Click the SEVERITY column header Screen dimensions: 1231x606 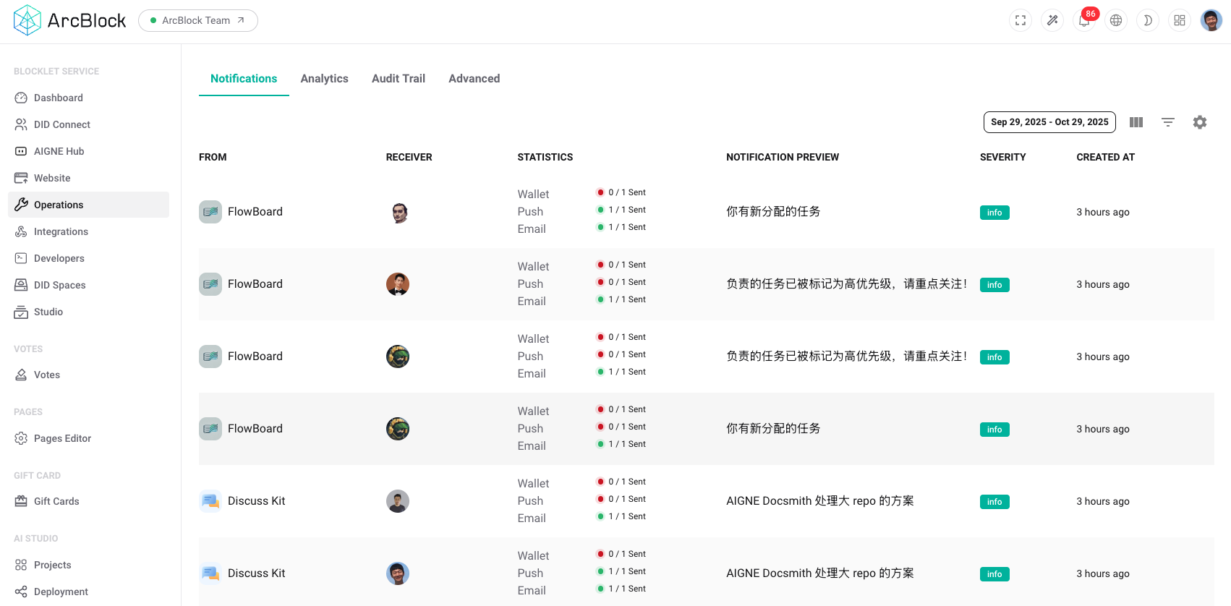[1003, 157]
